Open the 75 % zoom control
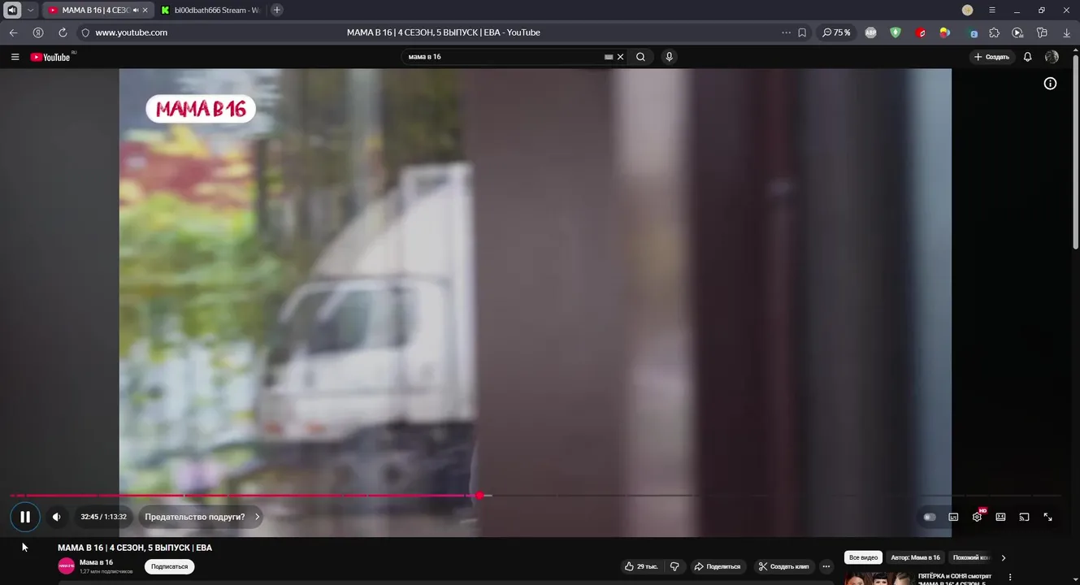 [x=836, y=32]
